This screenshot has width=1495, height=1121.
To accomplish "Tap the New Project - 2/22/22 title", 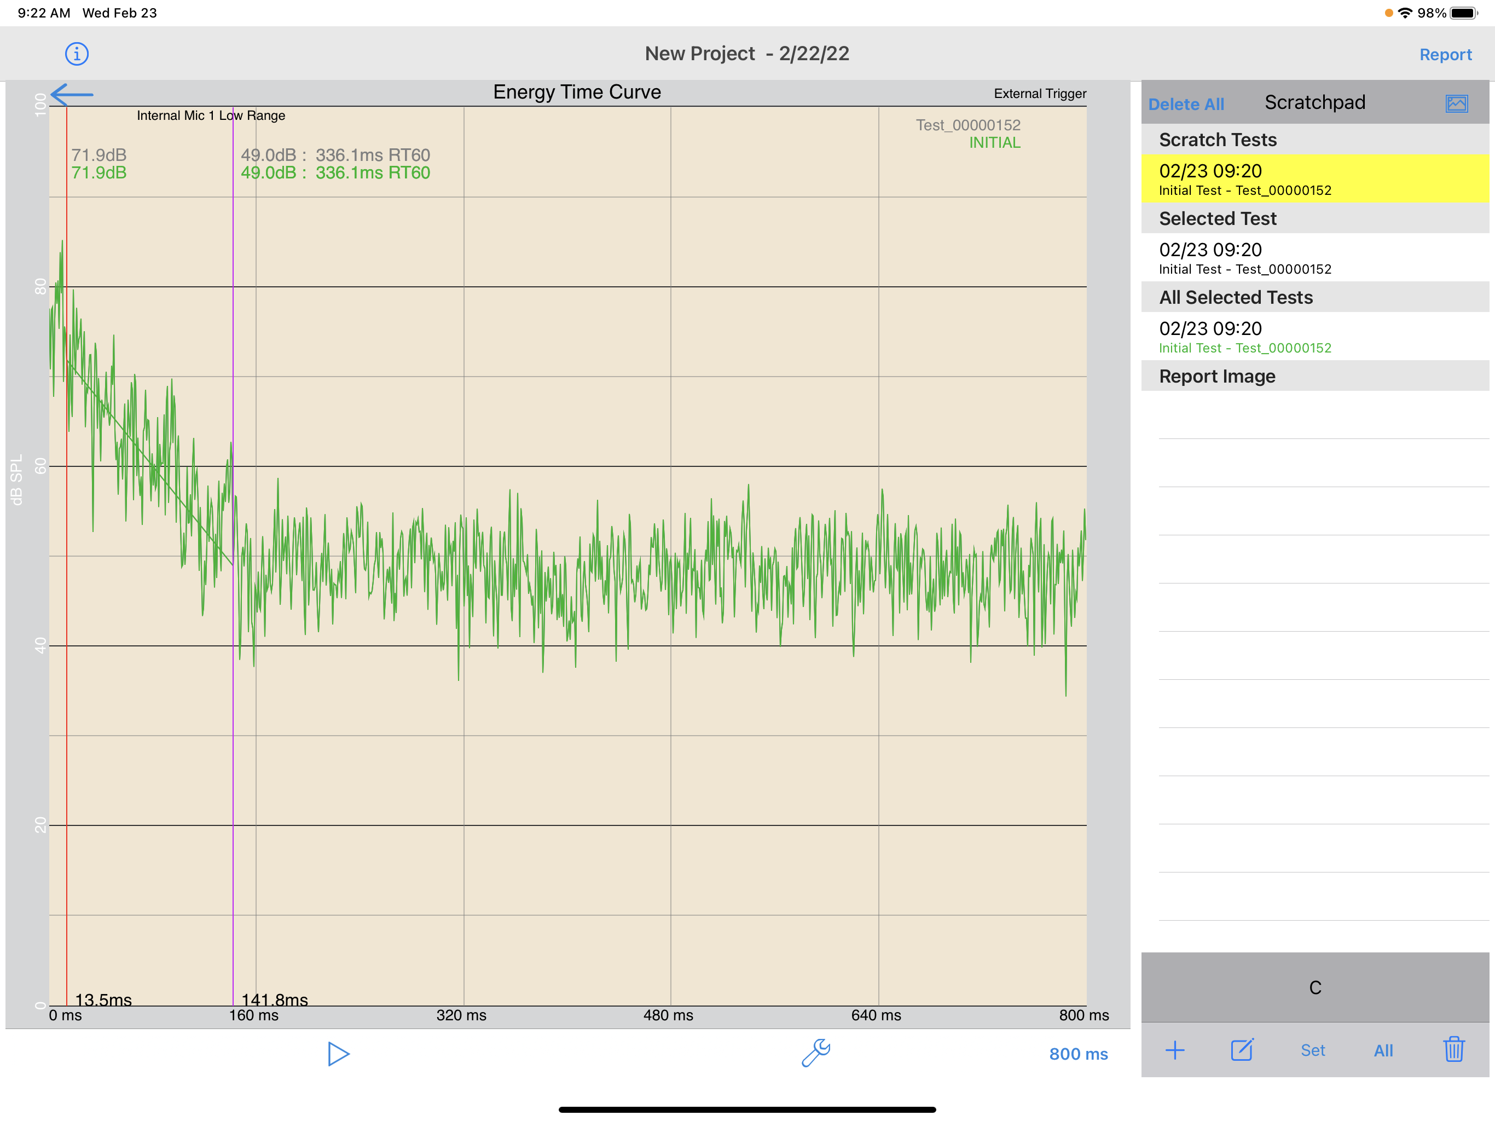I will pos(747,54).
